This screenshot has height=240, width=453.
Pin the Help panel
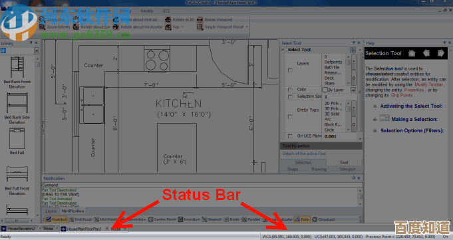[444, 43]
